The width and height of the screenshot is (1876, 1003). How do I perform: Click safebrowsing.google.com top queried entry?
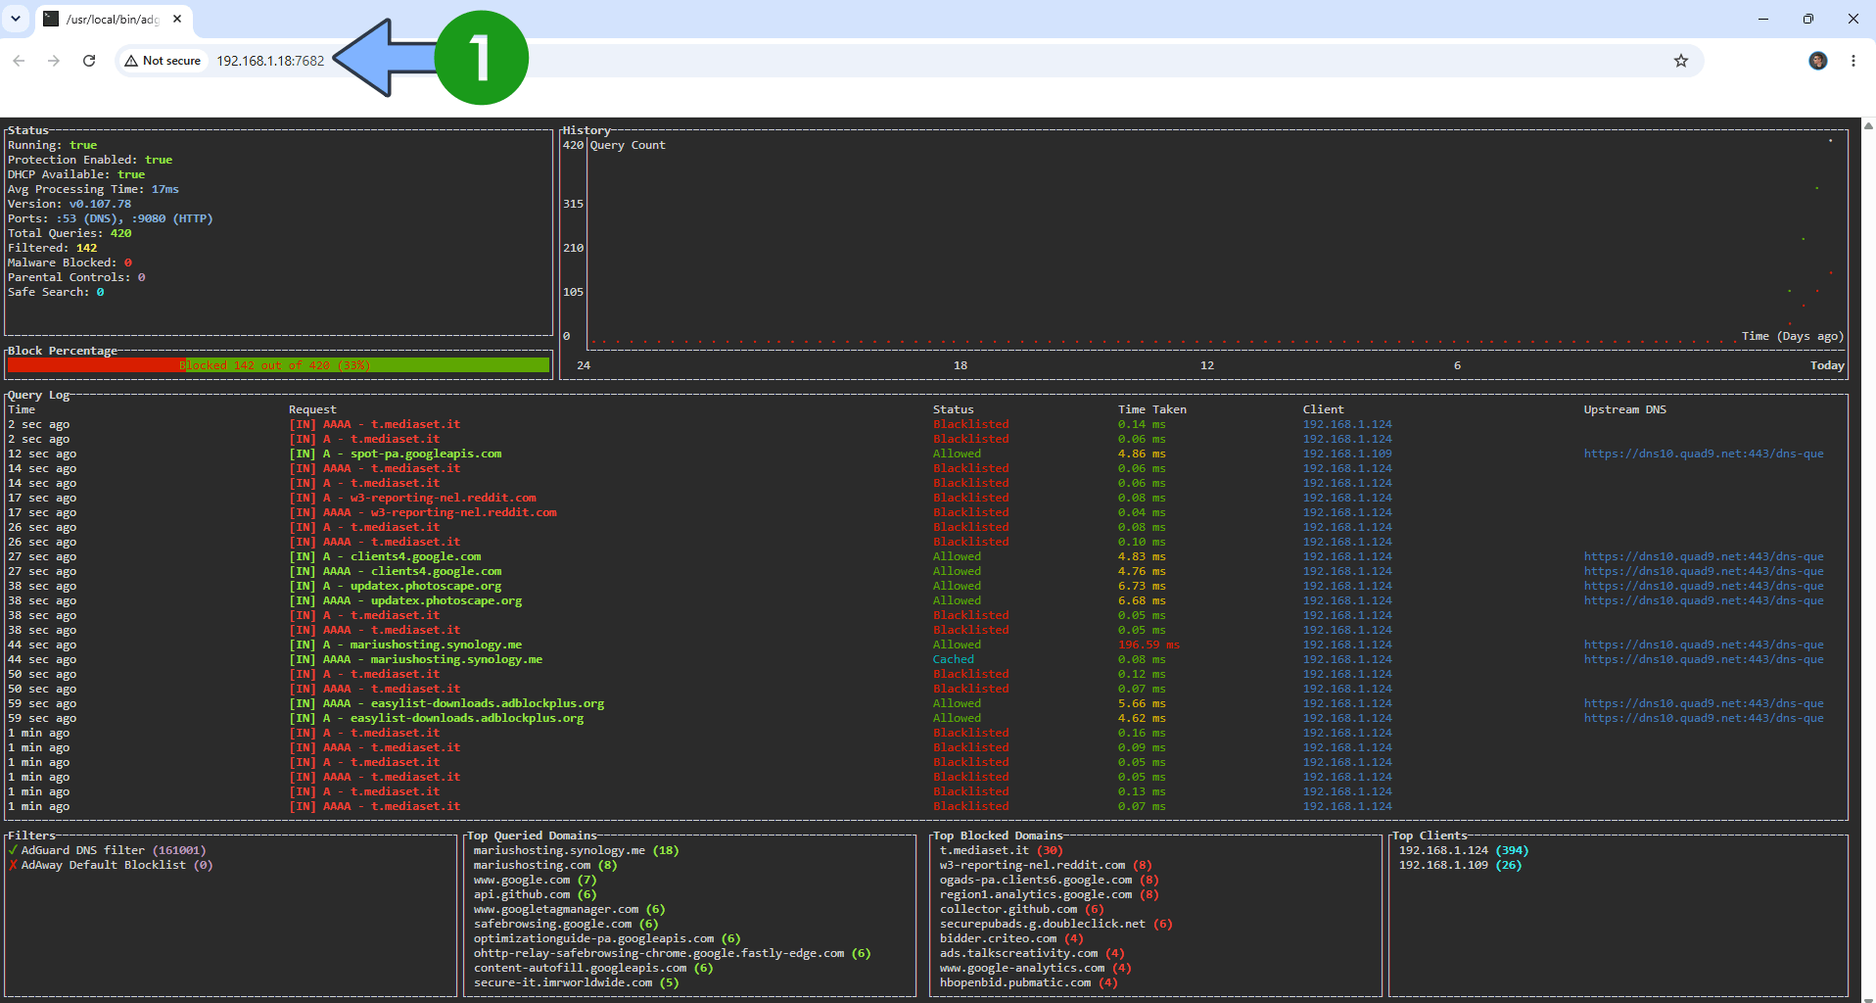566,924
